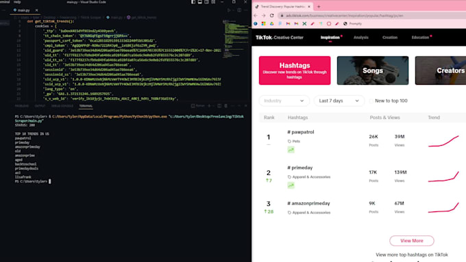Viewport: 466px width, 262px height.
Task: Select the Songs category card
Action: click(x=373, y=70)
